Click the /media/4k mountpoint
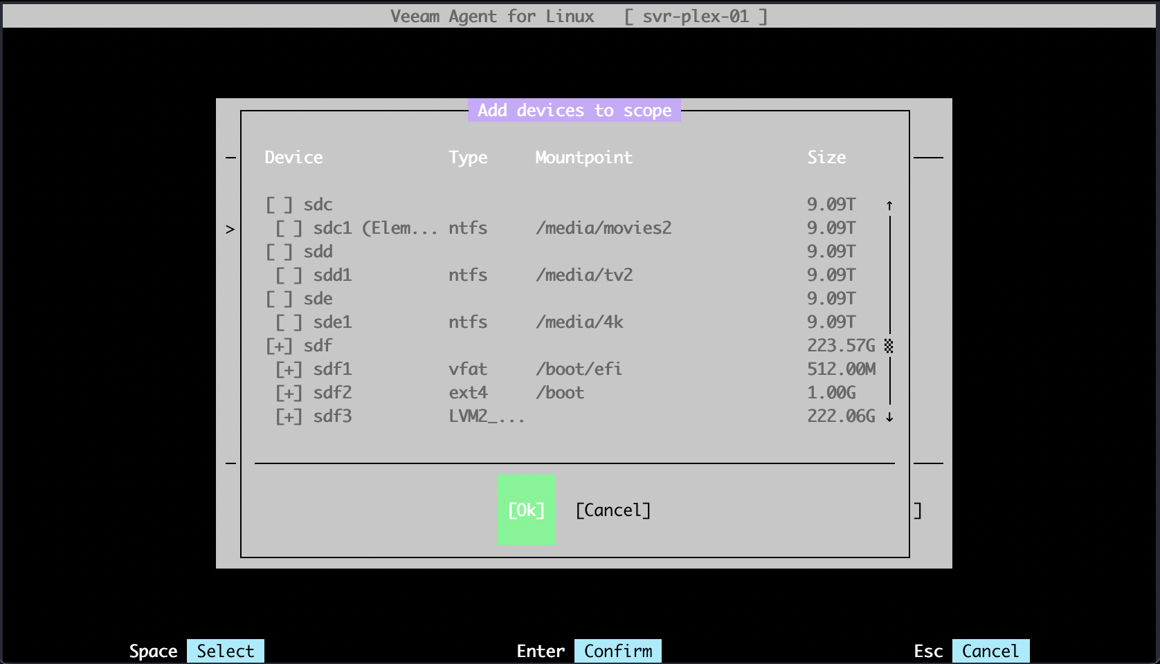Screen dimensions: 1160x664 pyautogui.click(x=579, y=322)
